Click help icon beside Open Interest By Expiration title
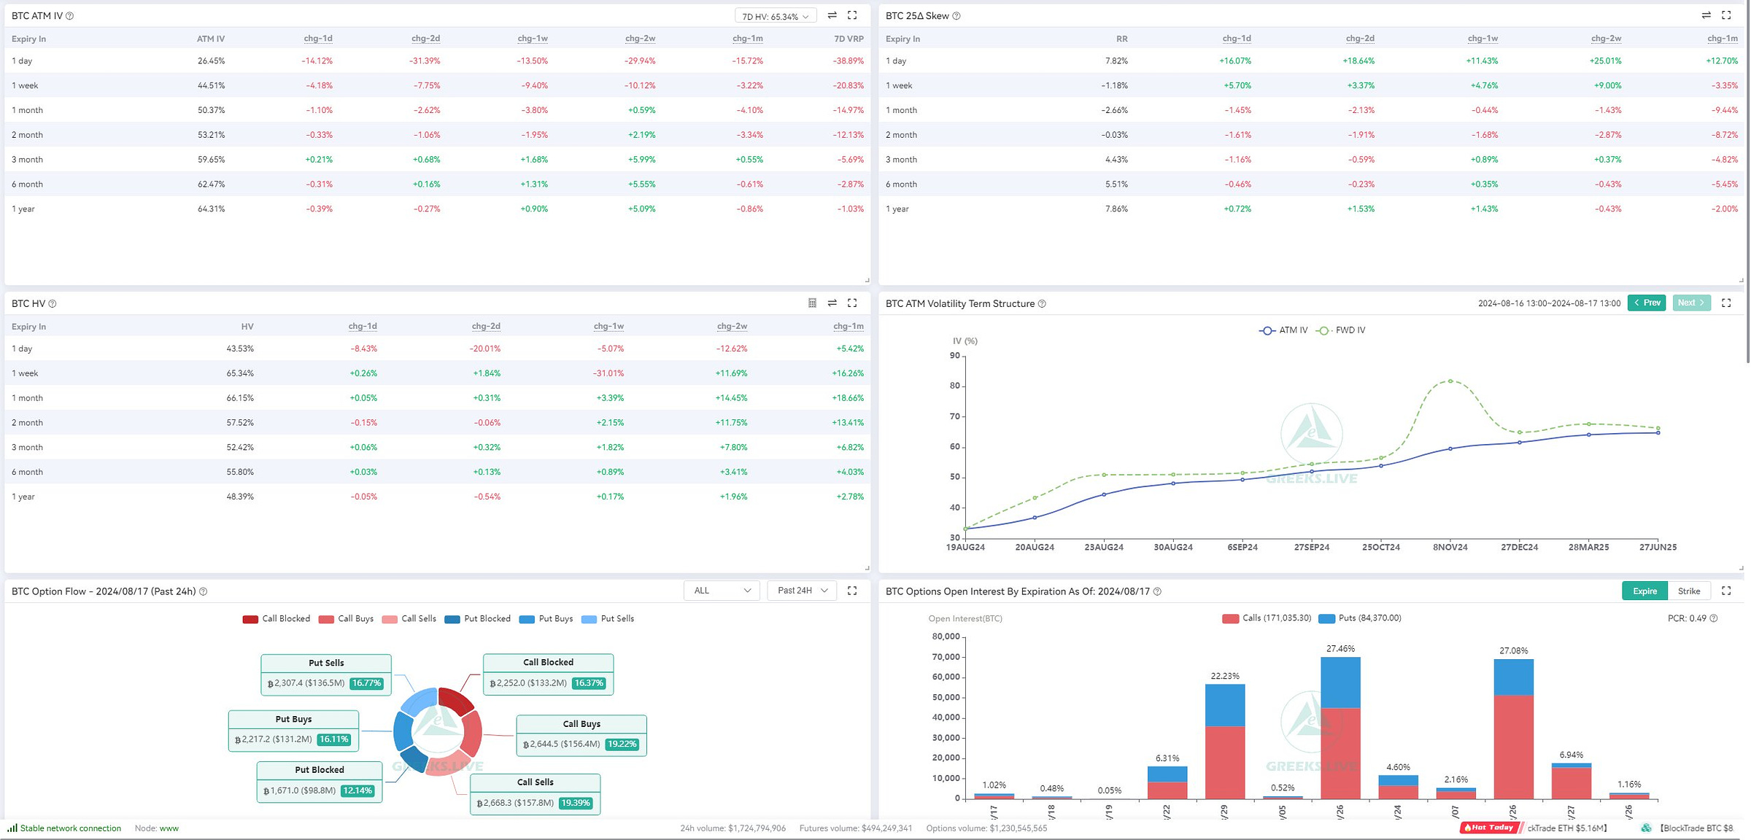The width and height of the screenshot is (1751, 840). coord(1157,591)
